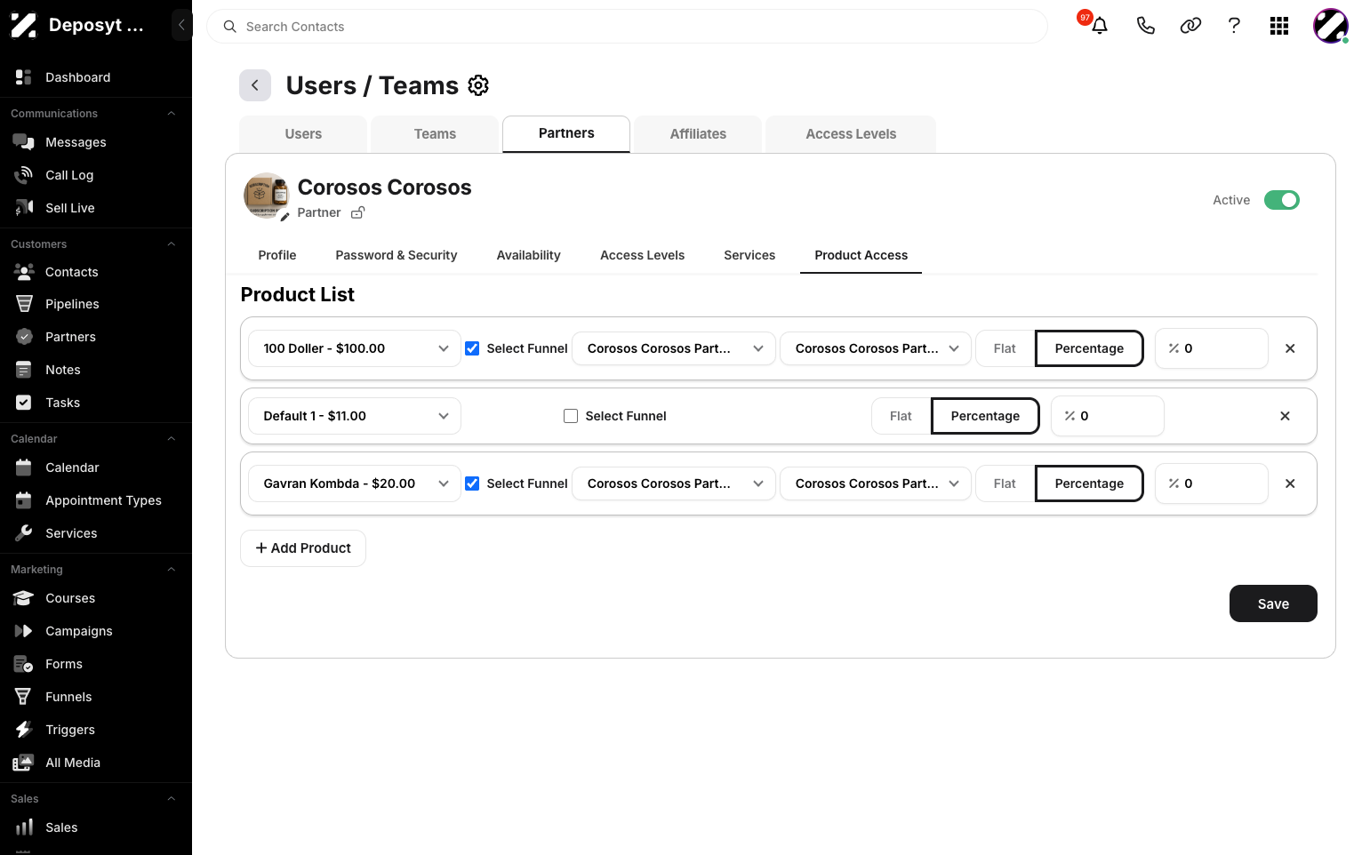This screenshot has width=1370, height=855.
Task: Click the lock icon next to Partner
Action: [357, 212]
